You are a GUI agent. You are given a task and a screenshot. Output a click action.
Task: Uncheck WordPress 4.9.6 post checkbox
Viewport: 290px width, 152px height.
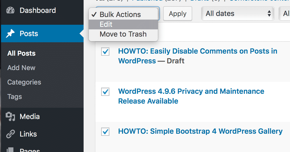(x=105, y=92)
